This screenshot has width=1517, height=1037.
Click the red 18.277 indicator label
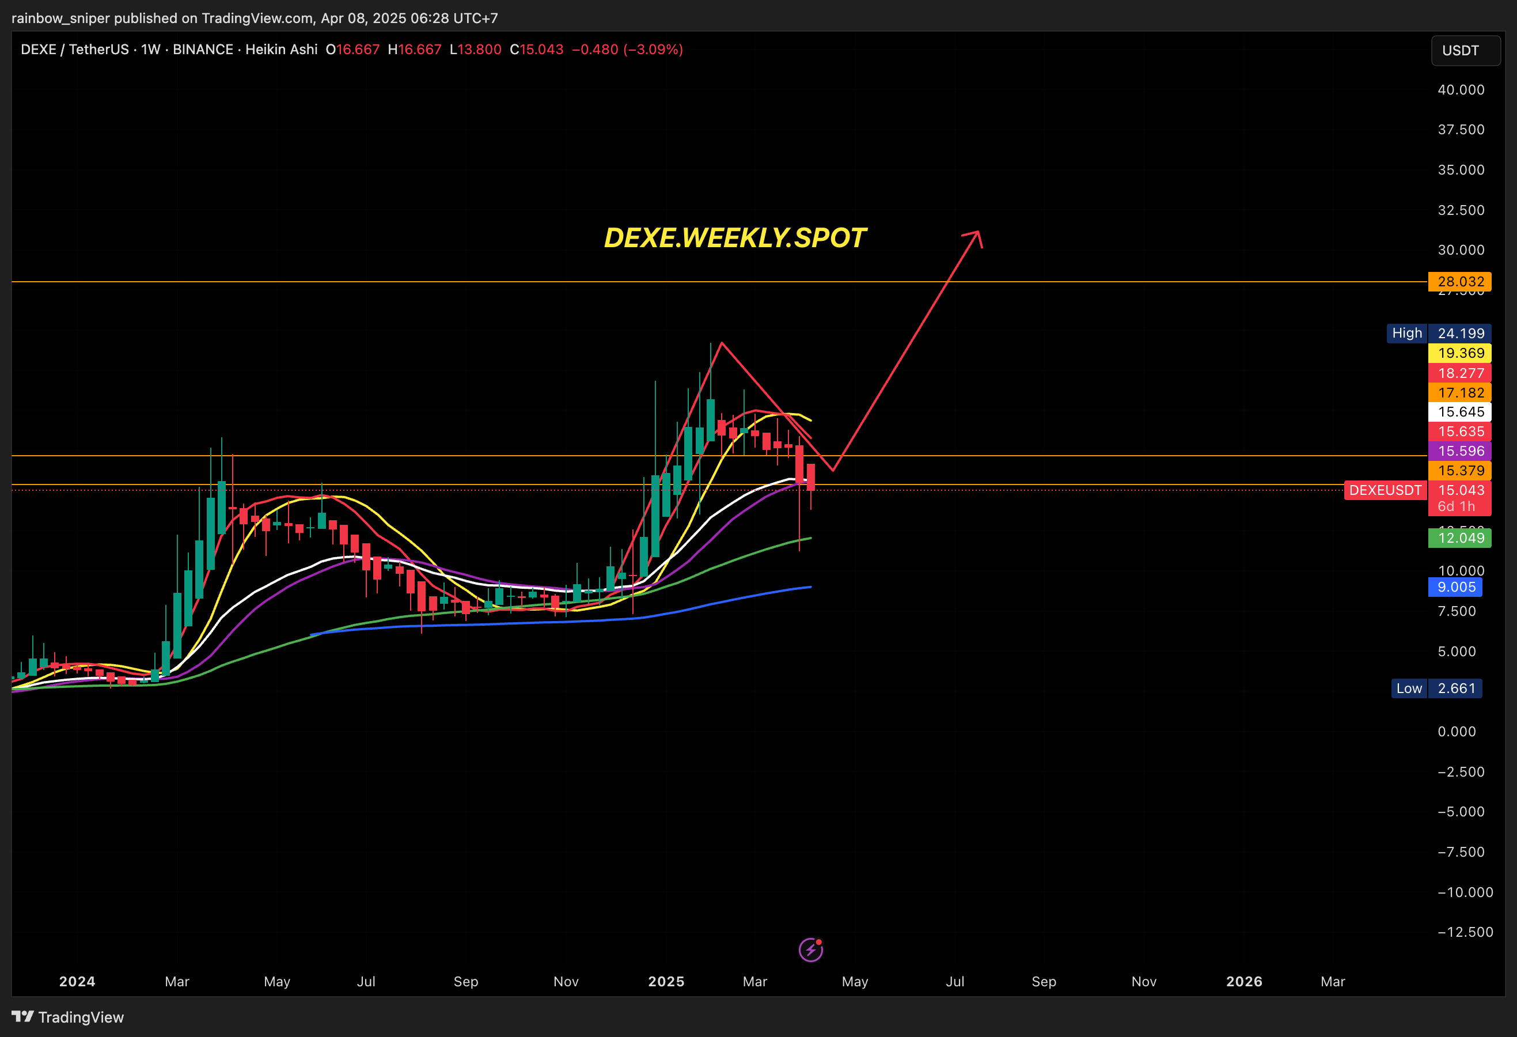click(x=1459, y=373)
